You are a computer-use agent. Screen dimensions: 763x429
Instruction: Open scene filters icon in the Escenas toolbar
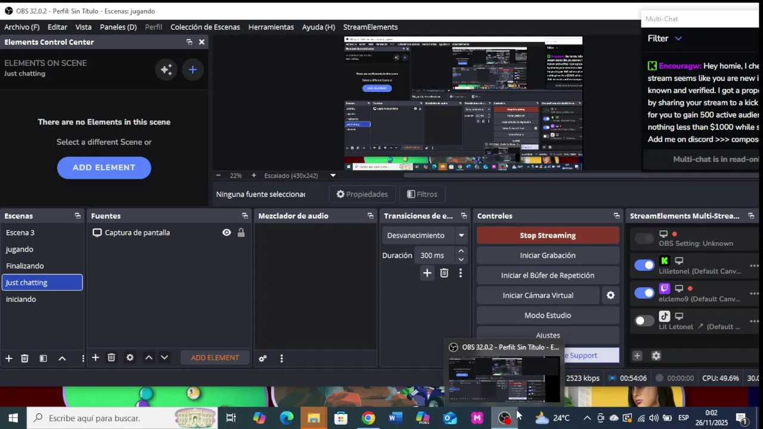point(43,358)
